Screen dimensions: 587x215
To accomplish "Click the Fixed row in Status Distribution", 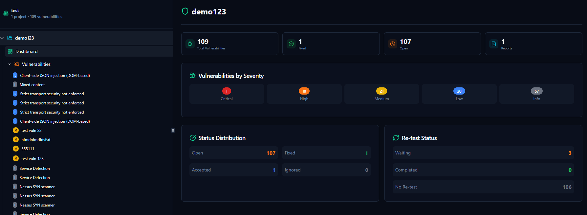I will pos(326,153).
